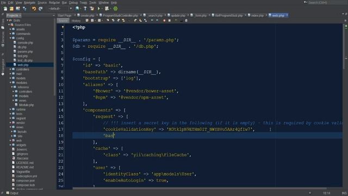
Task: Select composer.json in project tree
Action: (x=26, y=180)
